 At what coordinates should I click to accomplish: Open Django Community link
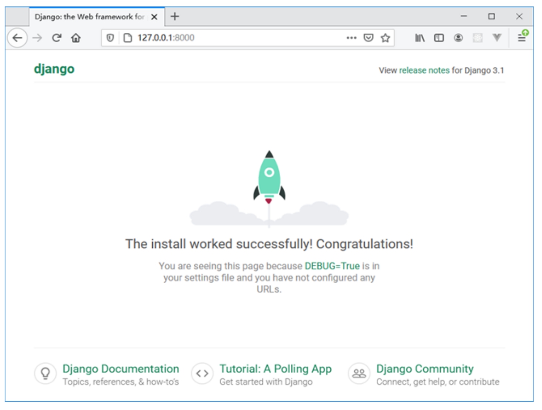pos(425,368)
